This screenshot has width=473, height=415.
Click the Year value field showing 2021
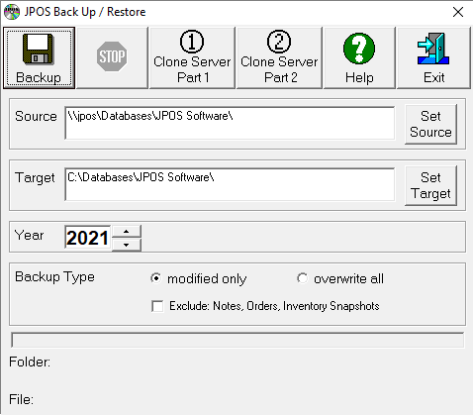88,237
